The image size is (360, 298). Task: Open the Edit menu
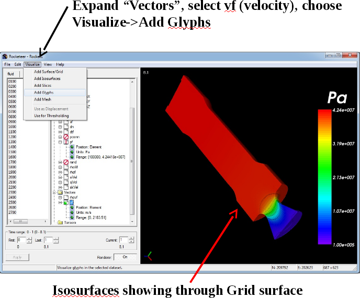(x=18, y=64)
